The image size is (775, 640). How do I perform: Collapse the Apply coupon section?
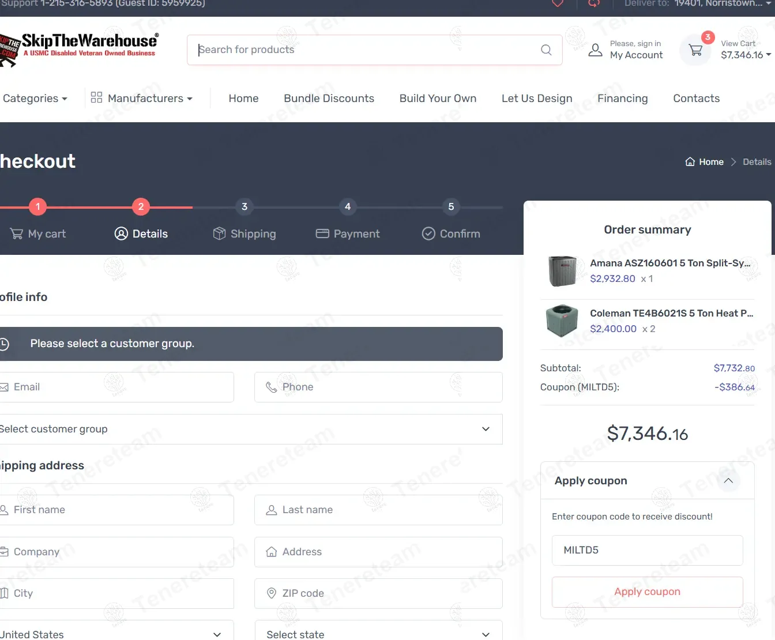click(x=728, y=481)
